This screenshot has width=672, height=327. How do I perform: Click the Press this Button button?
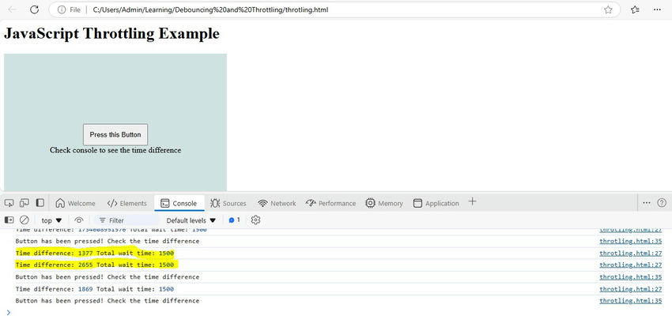115,134
